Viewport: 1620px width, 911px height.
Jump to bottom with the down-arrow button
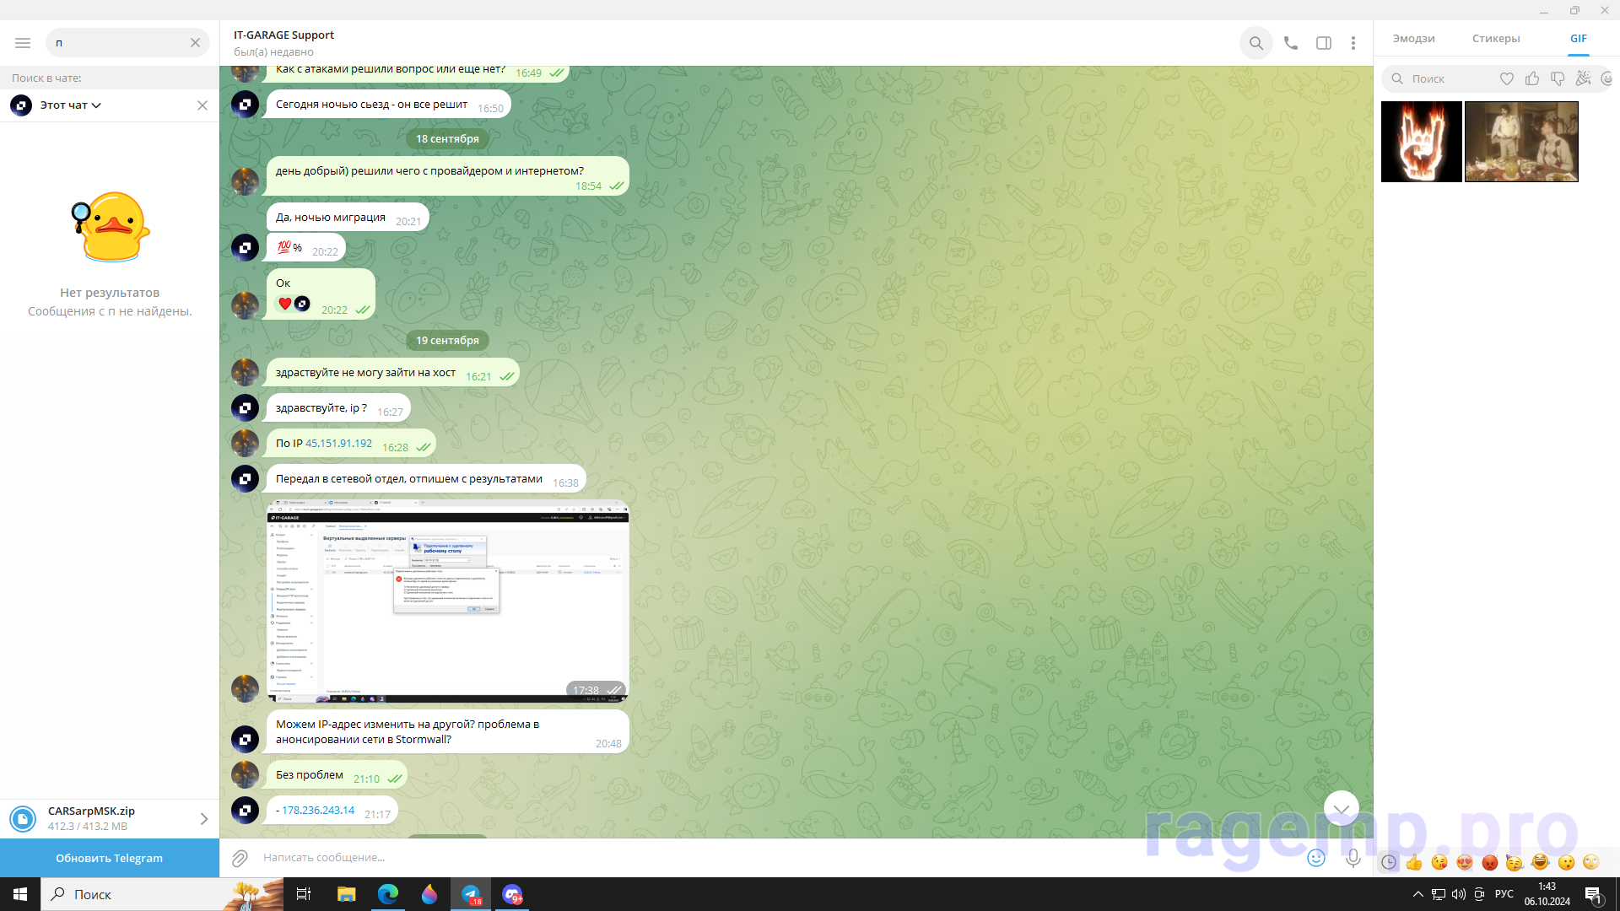pyautogui.click(x=1341, y=808)
